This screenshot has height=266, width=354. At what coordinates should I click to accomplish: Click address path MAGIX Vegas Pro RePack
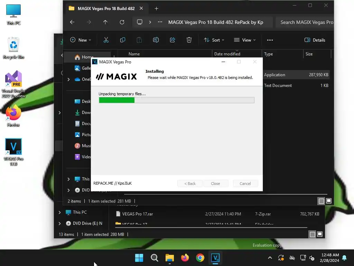pos(216,22)
